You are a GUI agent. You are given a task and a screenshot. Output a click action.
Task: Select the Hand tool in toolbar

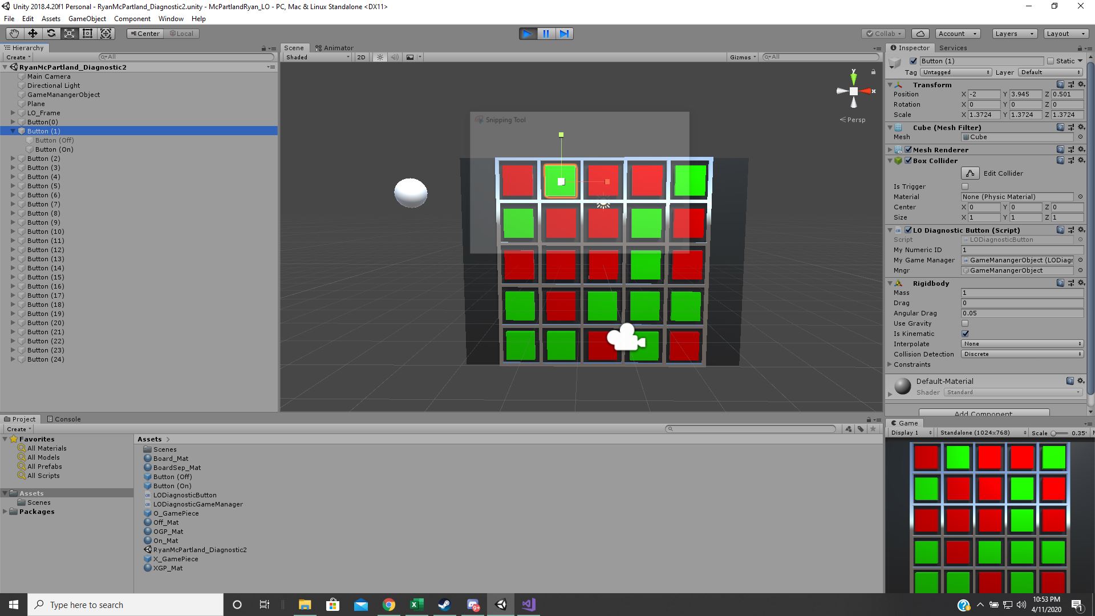(14, 34)
